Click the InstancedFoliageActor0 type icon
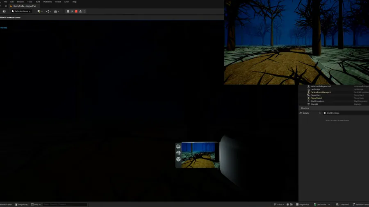 [x=308, y=86]
